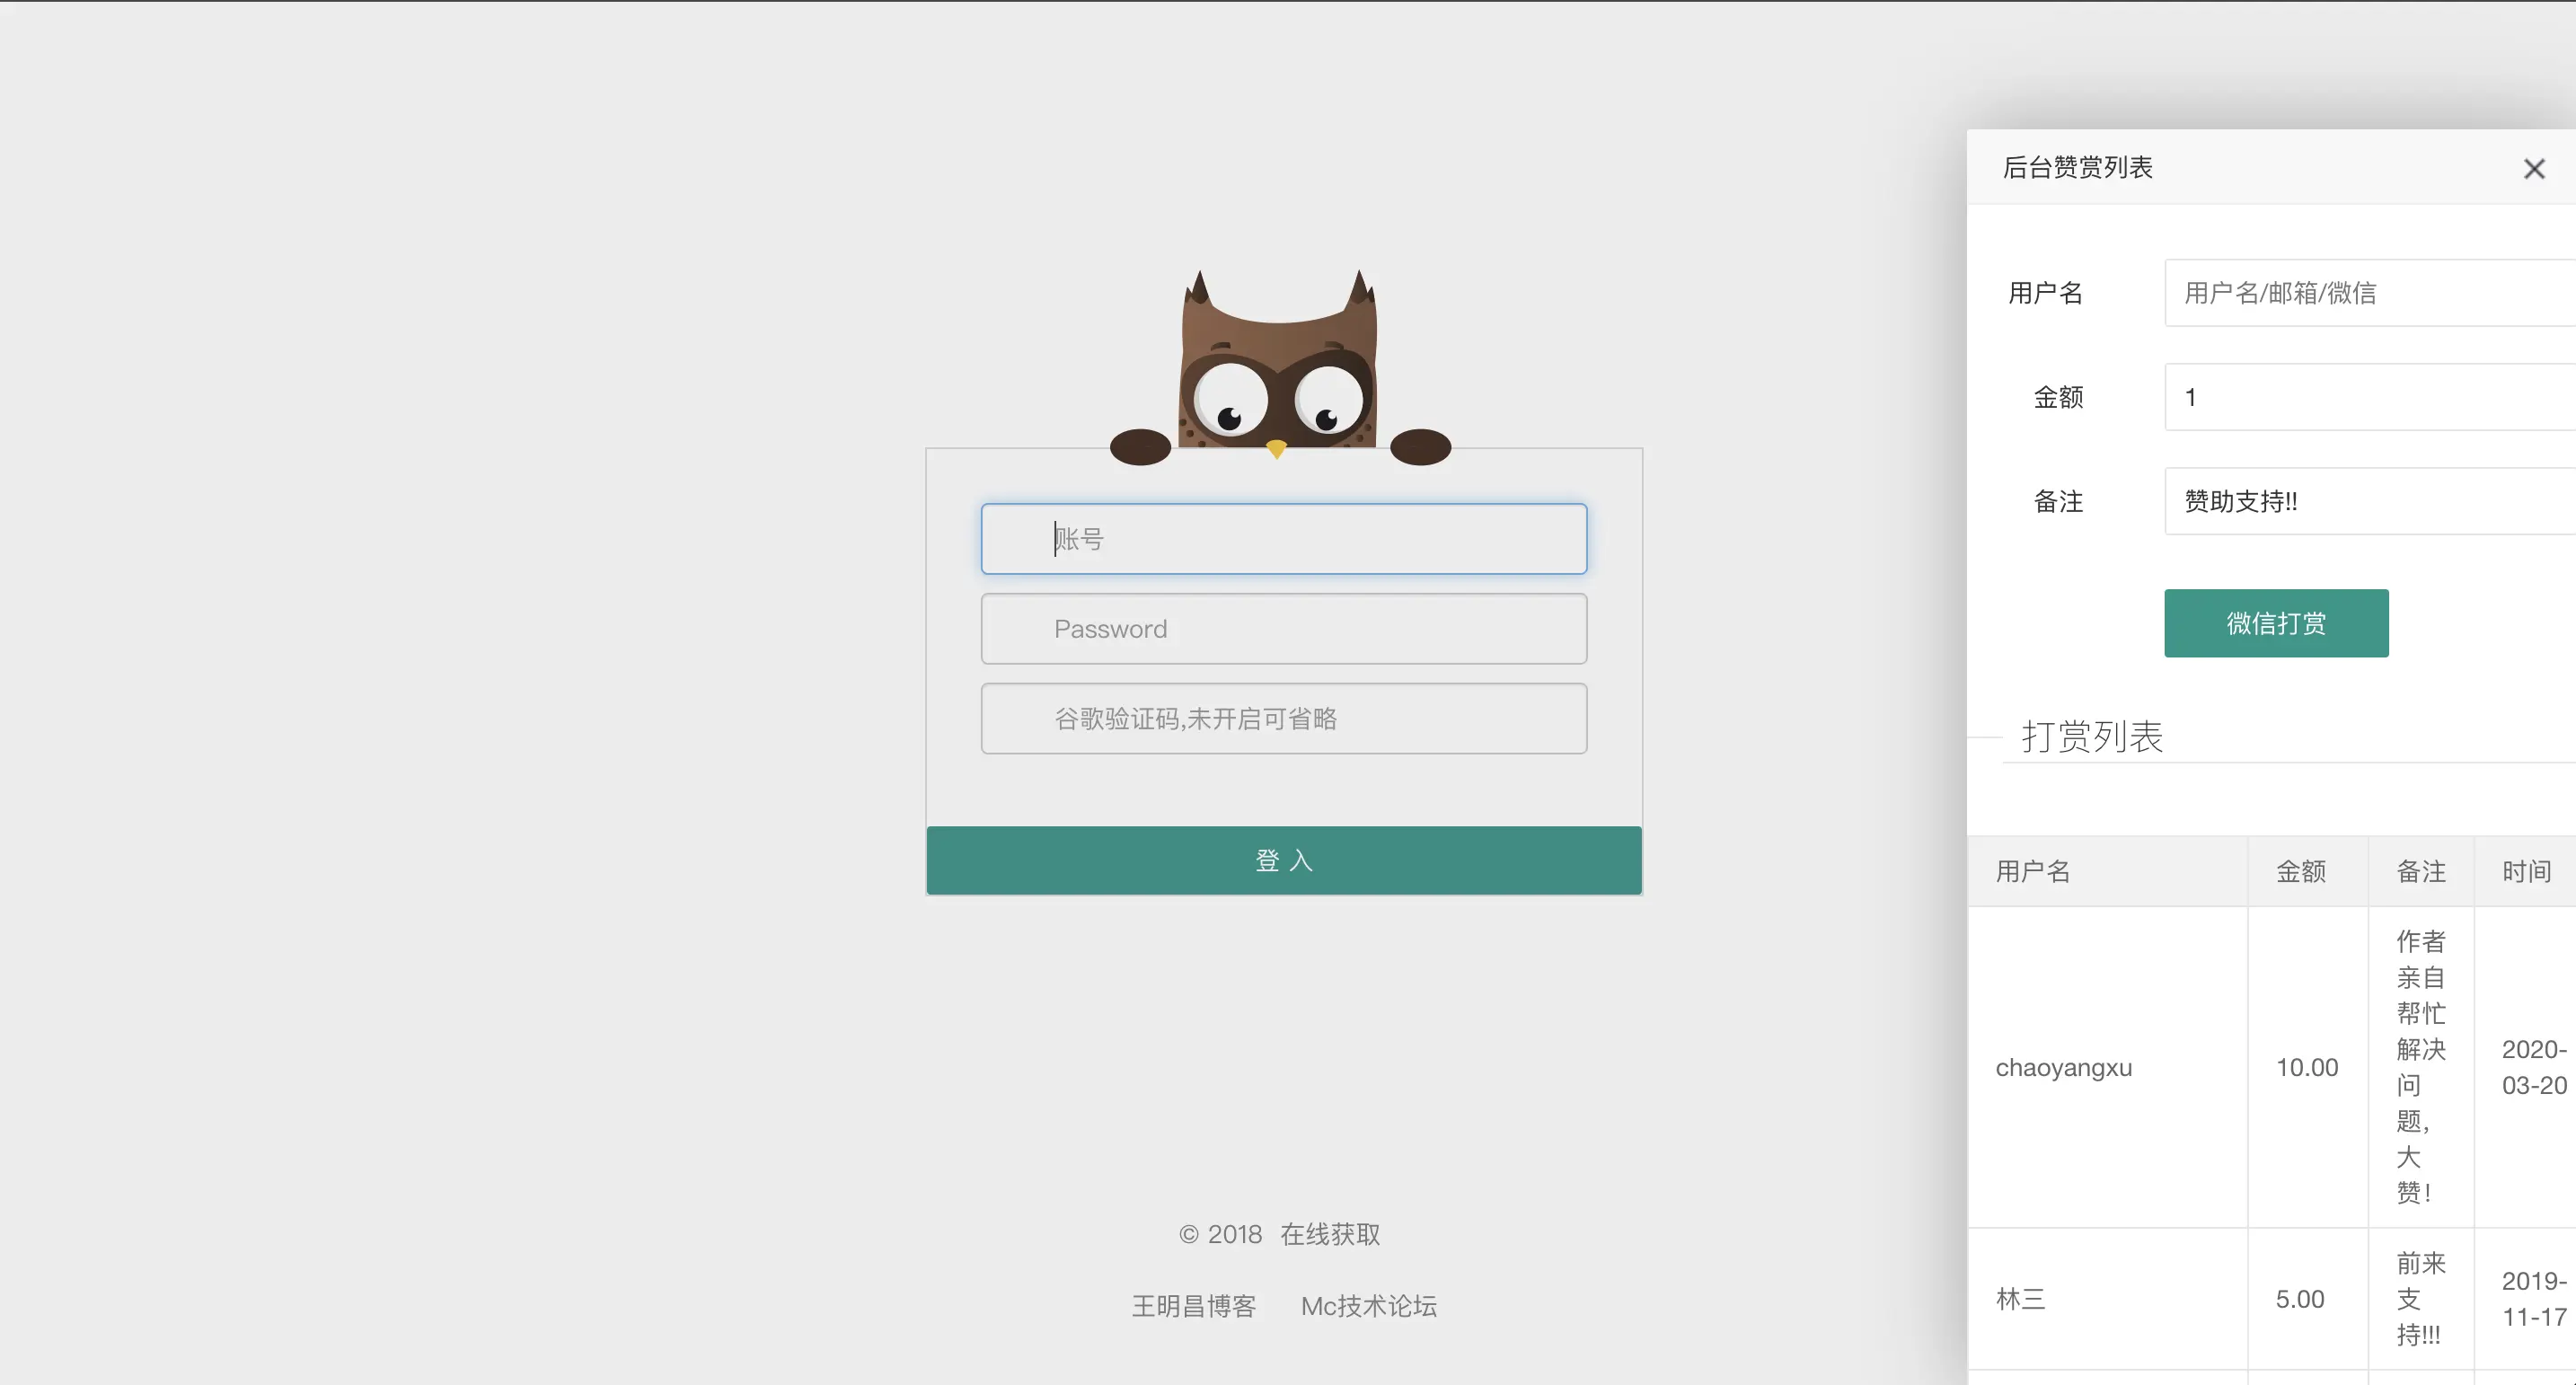
Task: Select the 谷歌验证码 verification code field
Action: (x=1284, y=719)
